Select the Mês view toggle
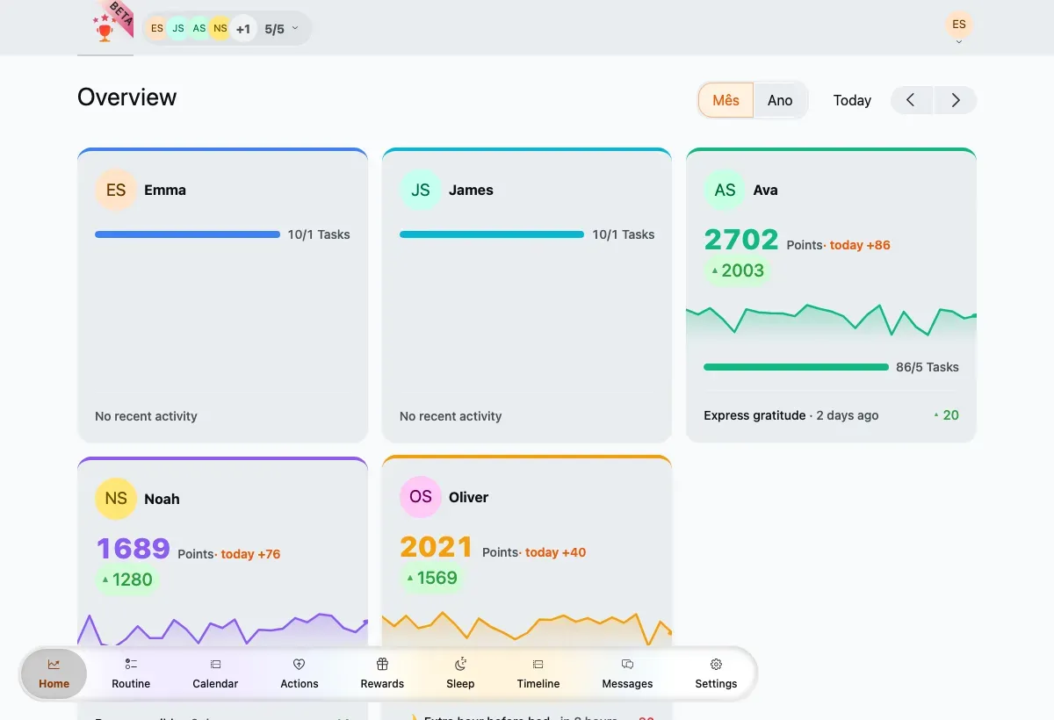Viewport: 1054px width, 720px height. tap(726, 100)
